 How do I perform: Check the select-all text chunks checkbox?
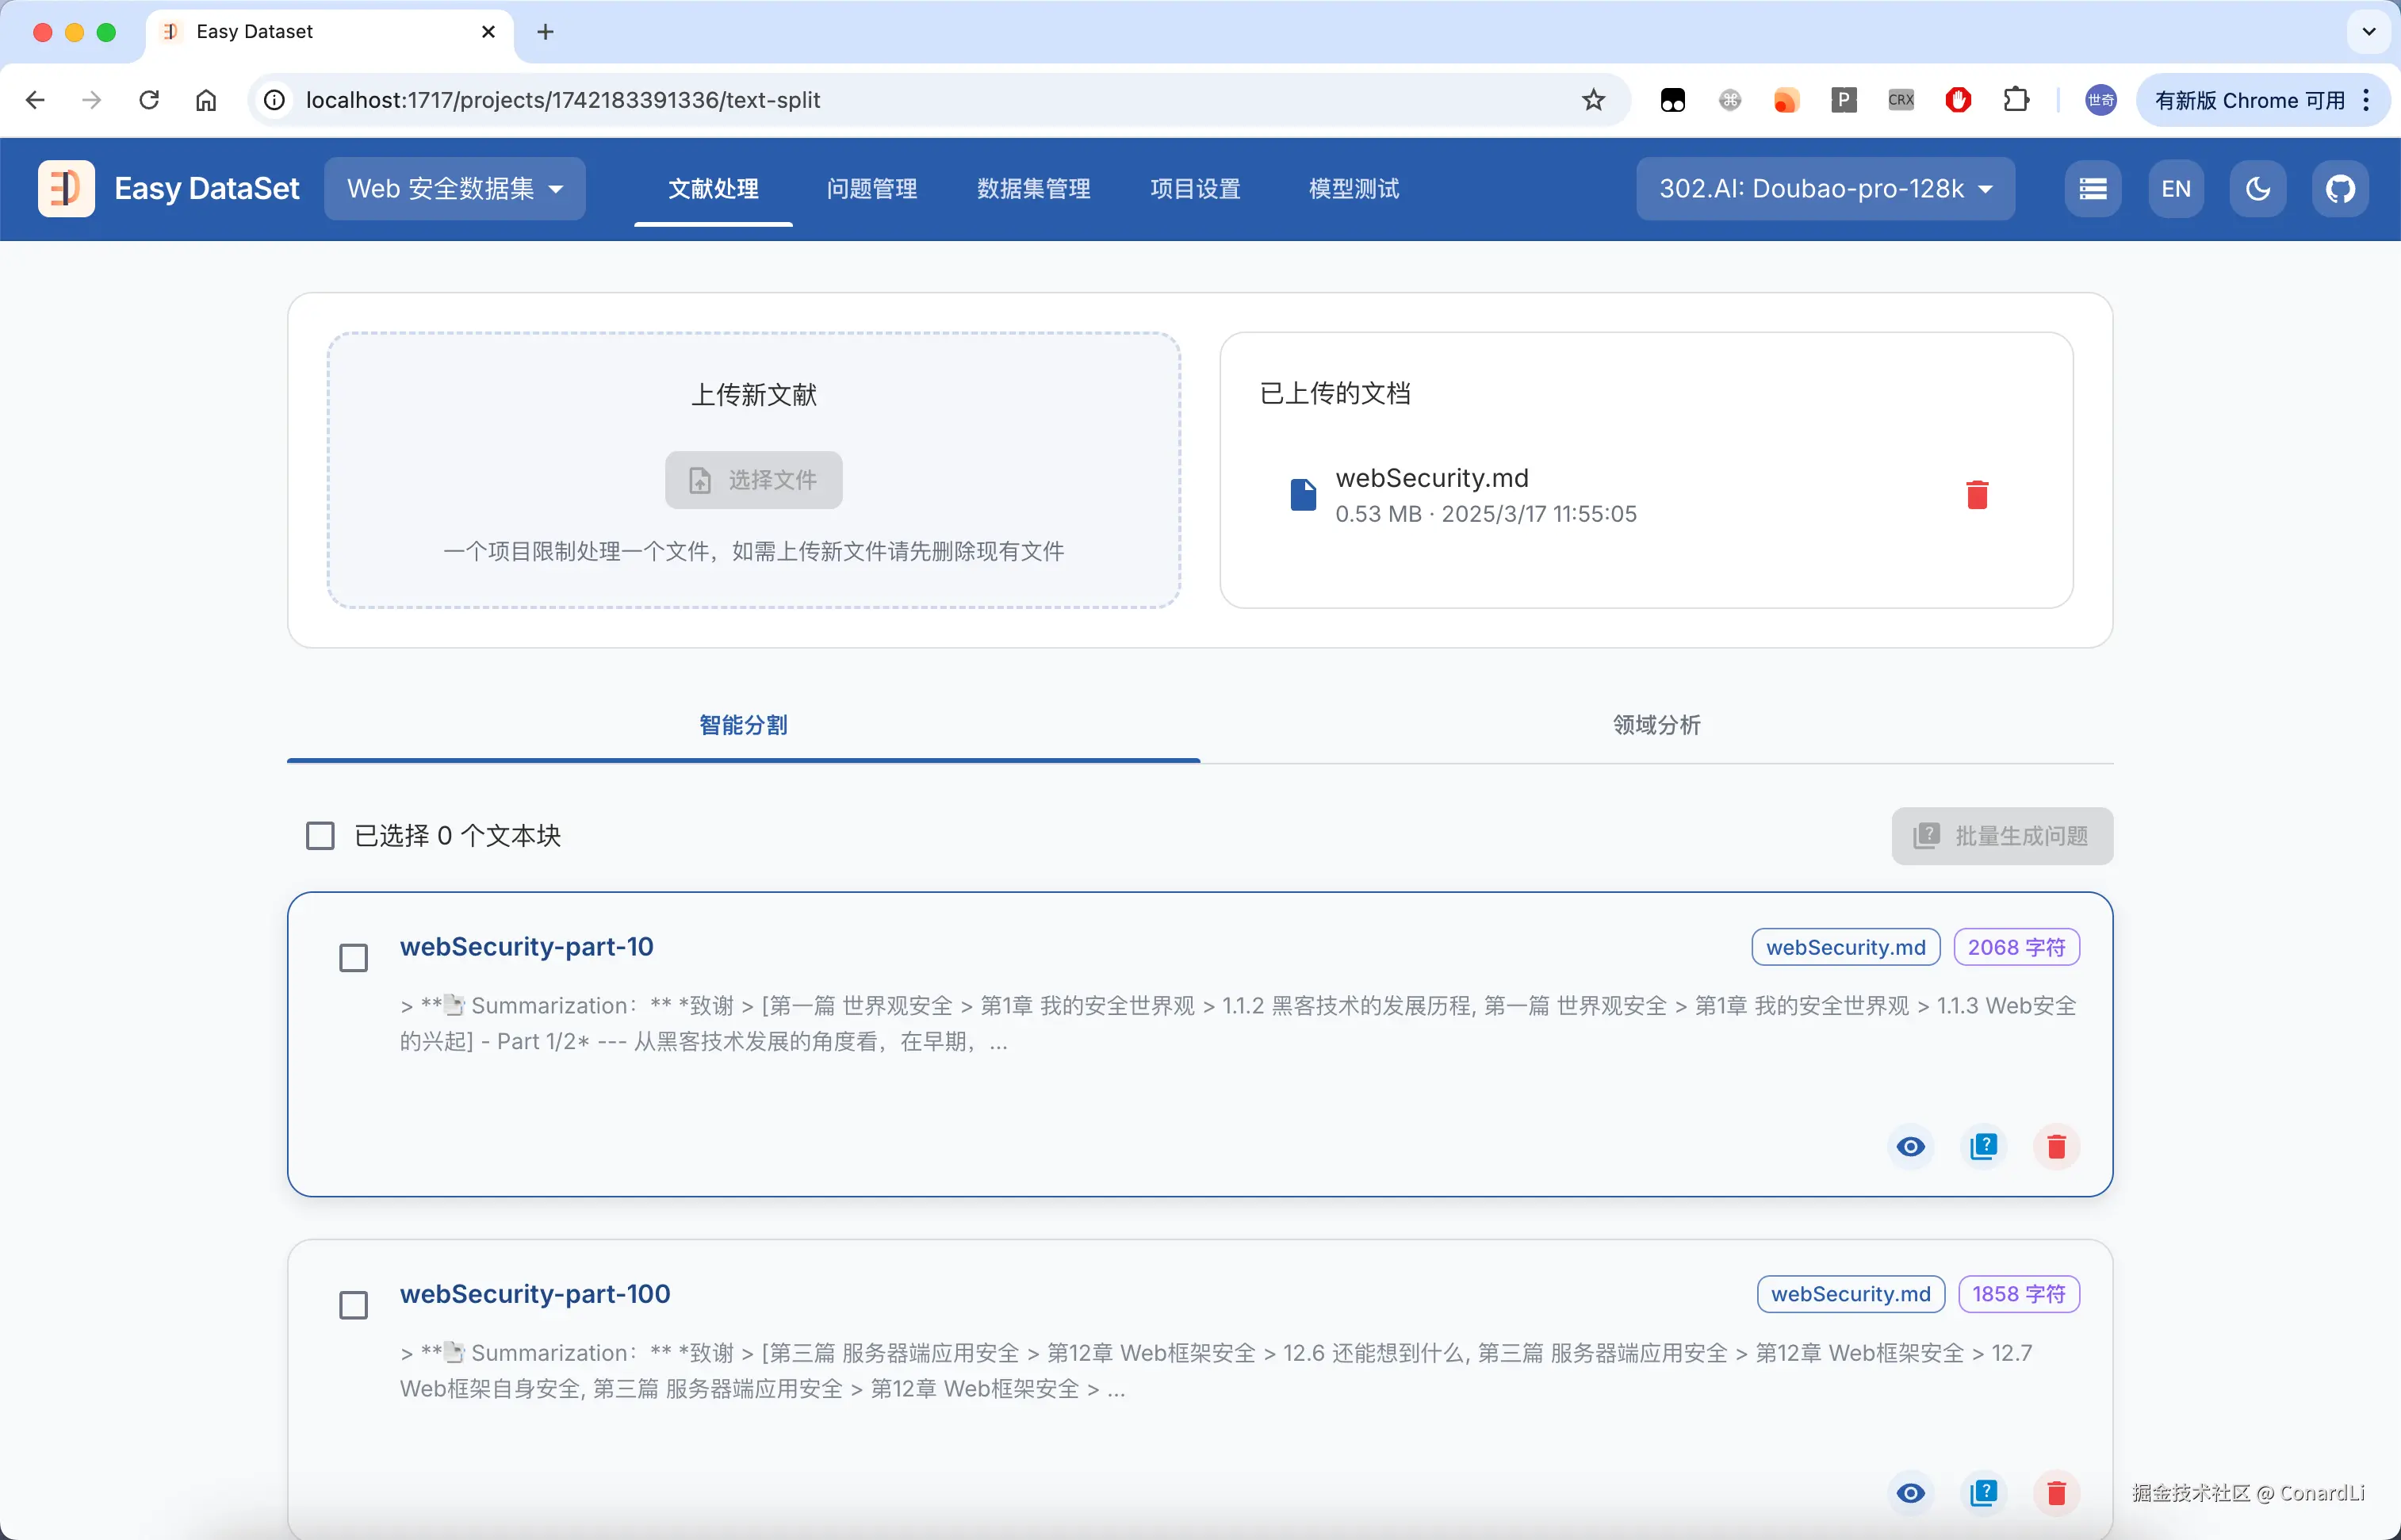(x=320, y=836)
